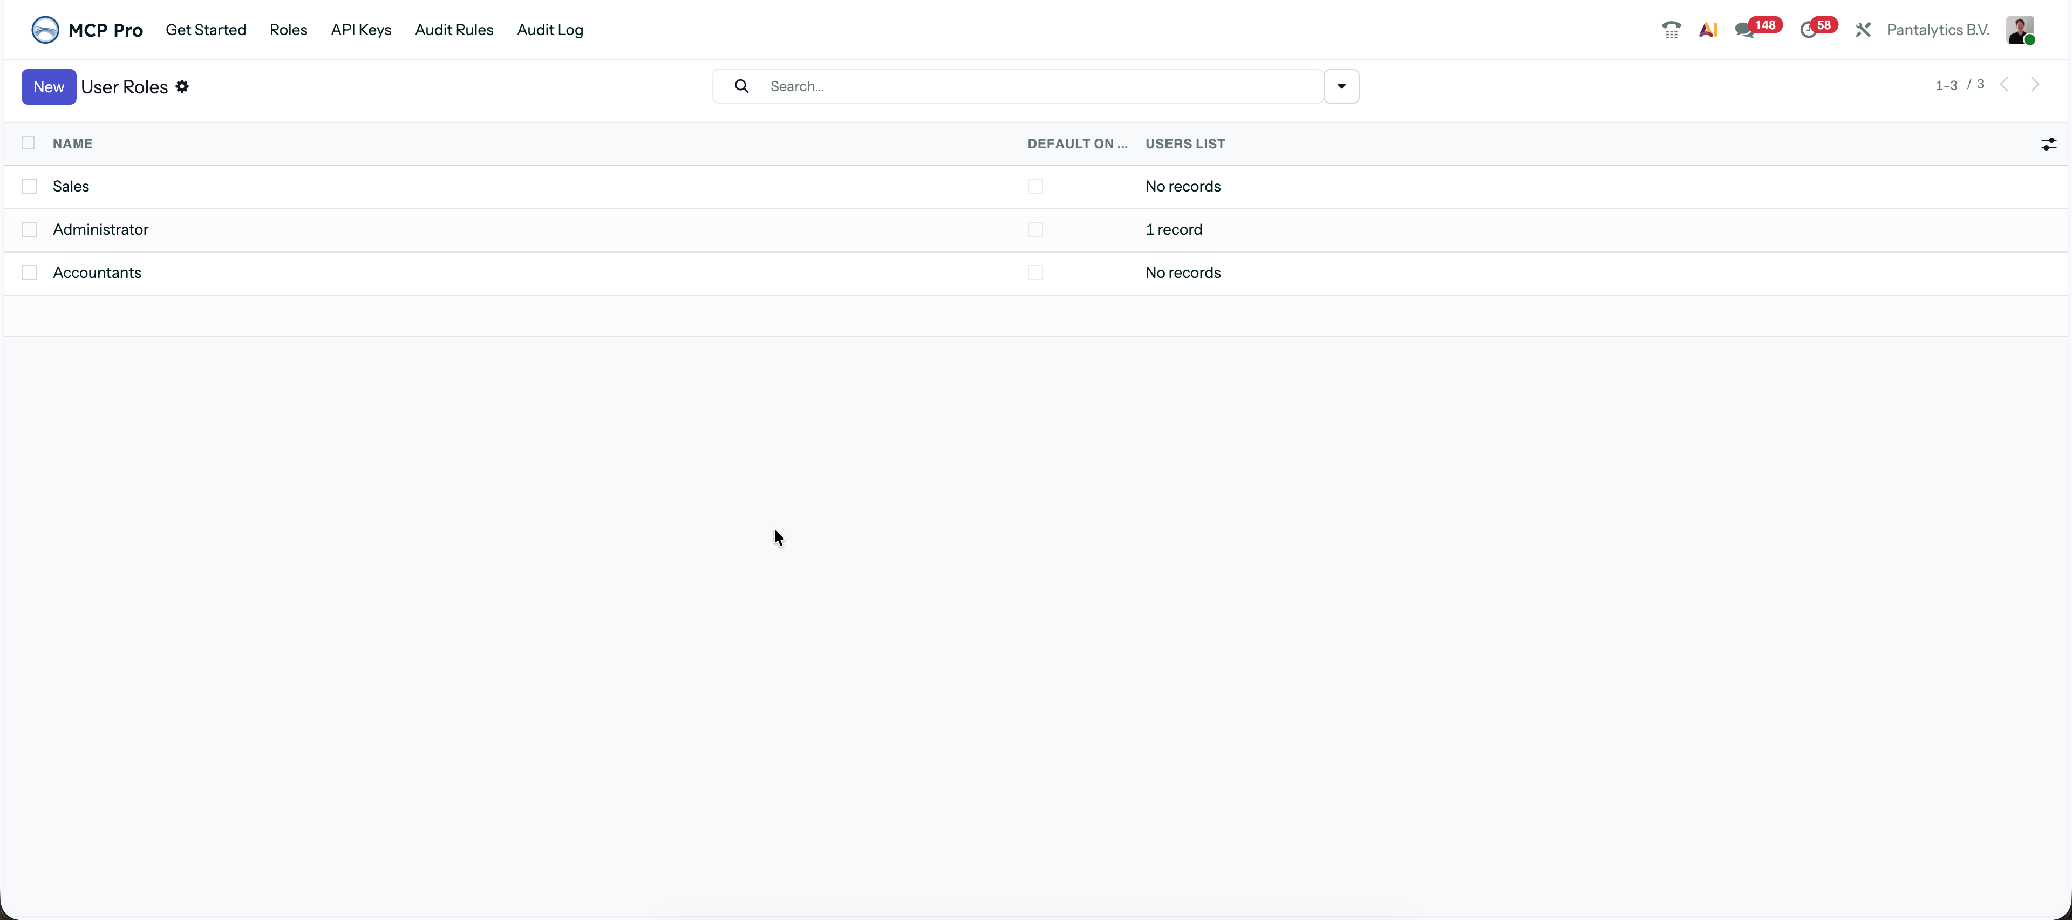The image size is (2072, 920).
Task: Open optional columns adjust icon
Action: [x=2048, y=144]
